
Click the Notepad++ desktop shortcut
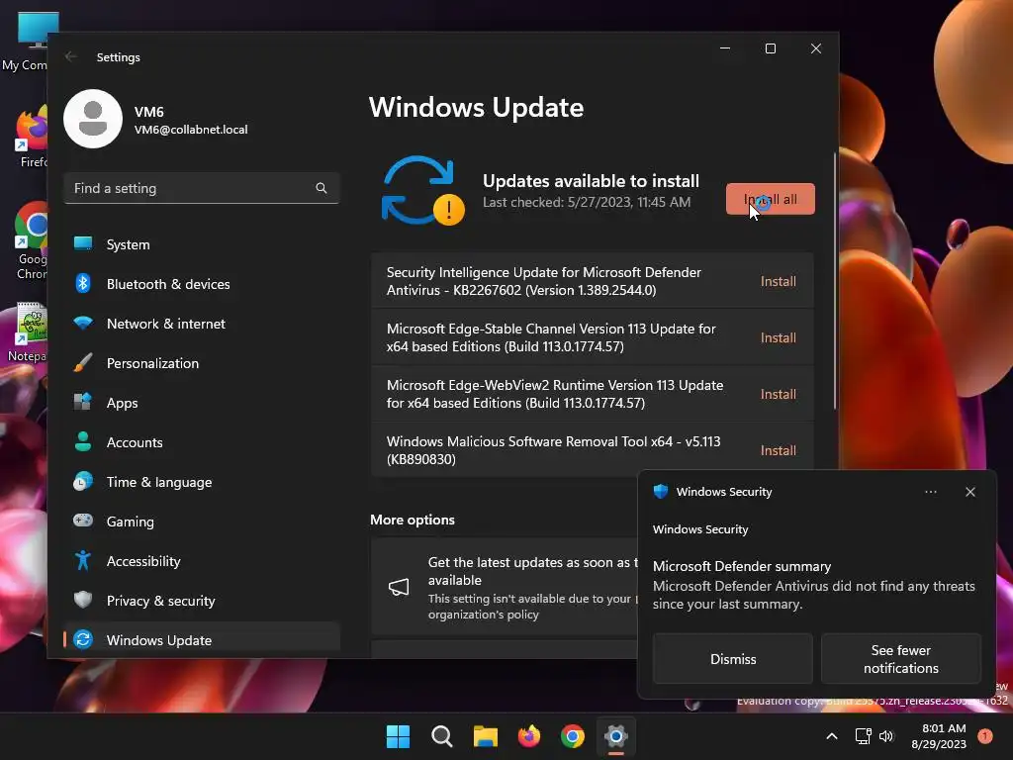(30, 332)
